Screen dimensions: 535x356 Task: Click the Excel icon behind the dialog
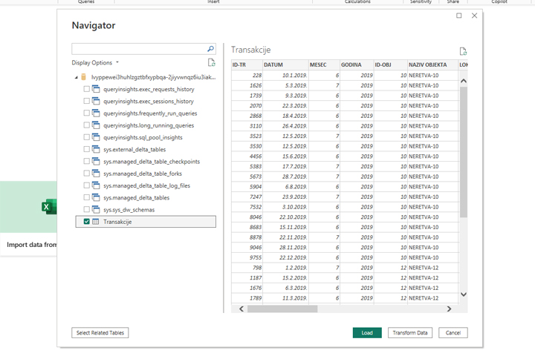48,208
